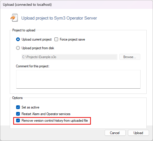The width and height of the screenshot is (153, 141).
Task: Select the Upload current project radio button
Action: 18,39
